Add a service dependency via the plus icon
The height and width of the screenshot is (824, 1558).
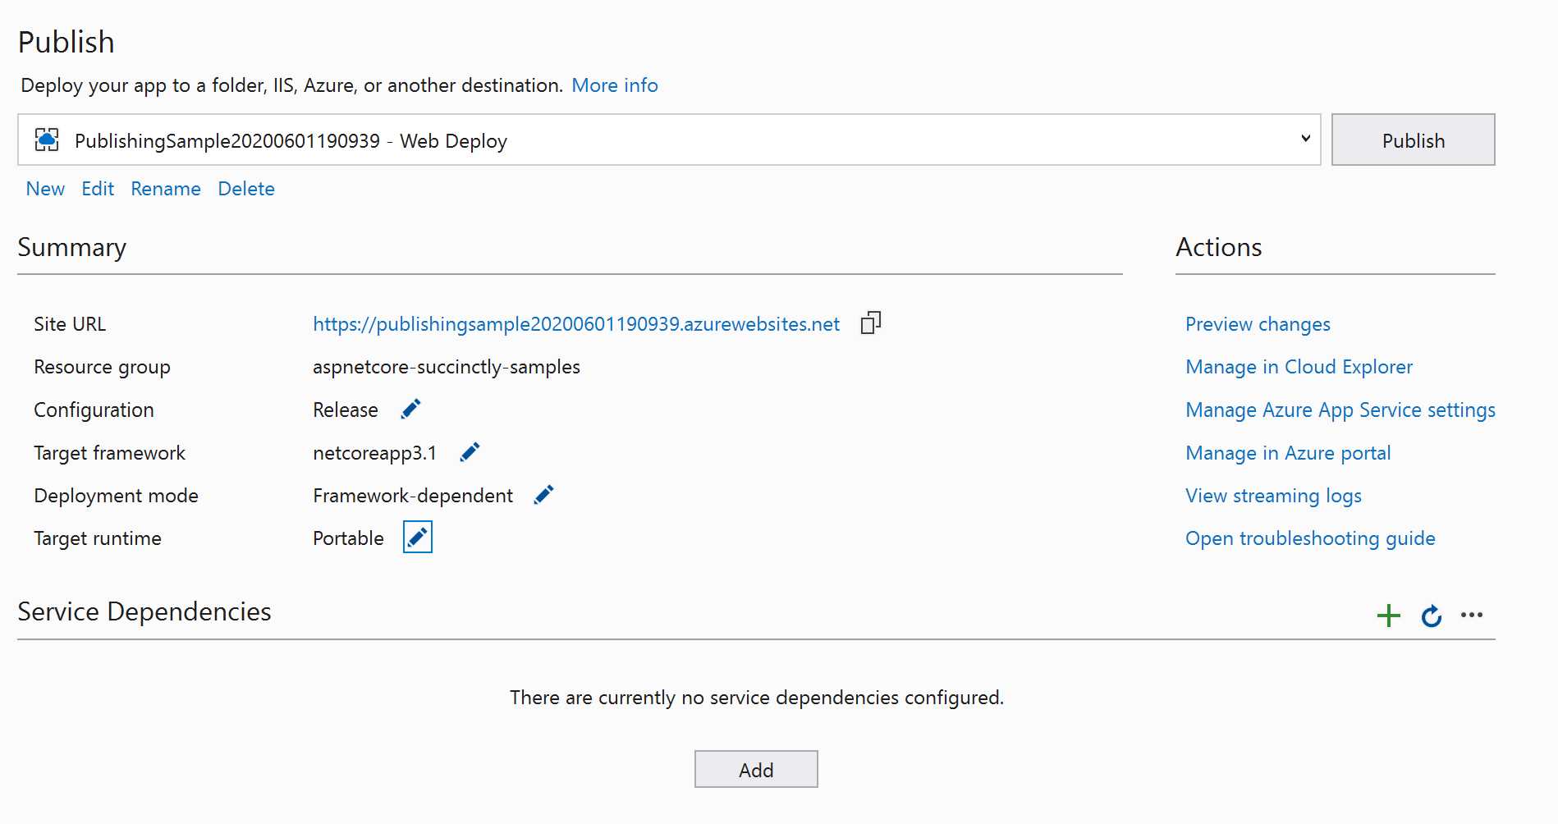click(x=1388, y=615)
